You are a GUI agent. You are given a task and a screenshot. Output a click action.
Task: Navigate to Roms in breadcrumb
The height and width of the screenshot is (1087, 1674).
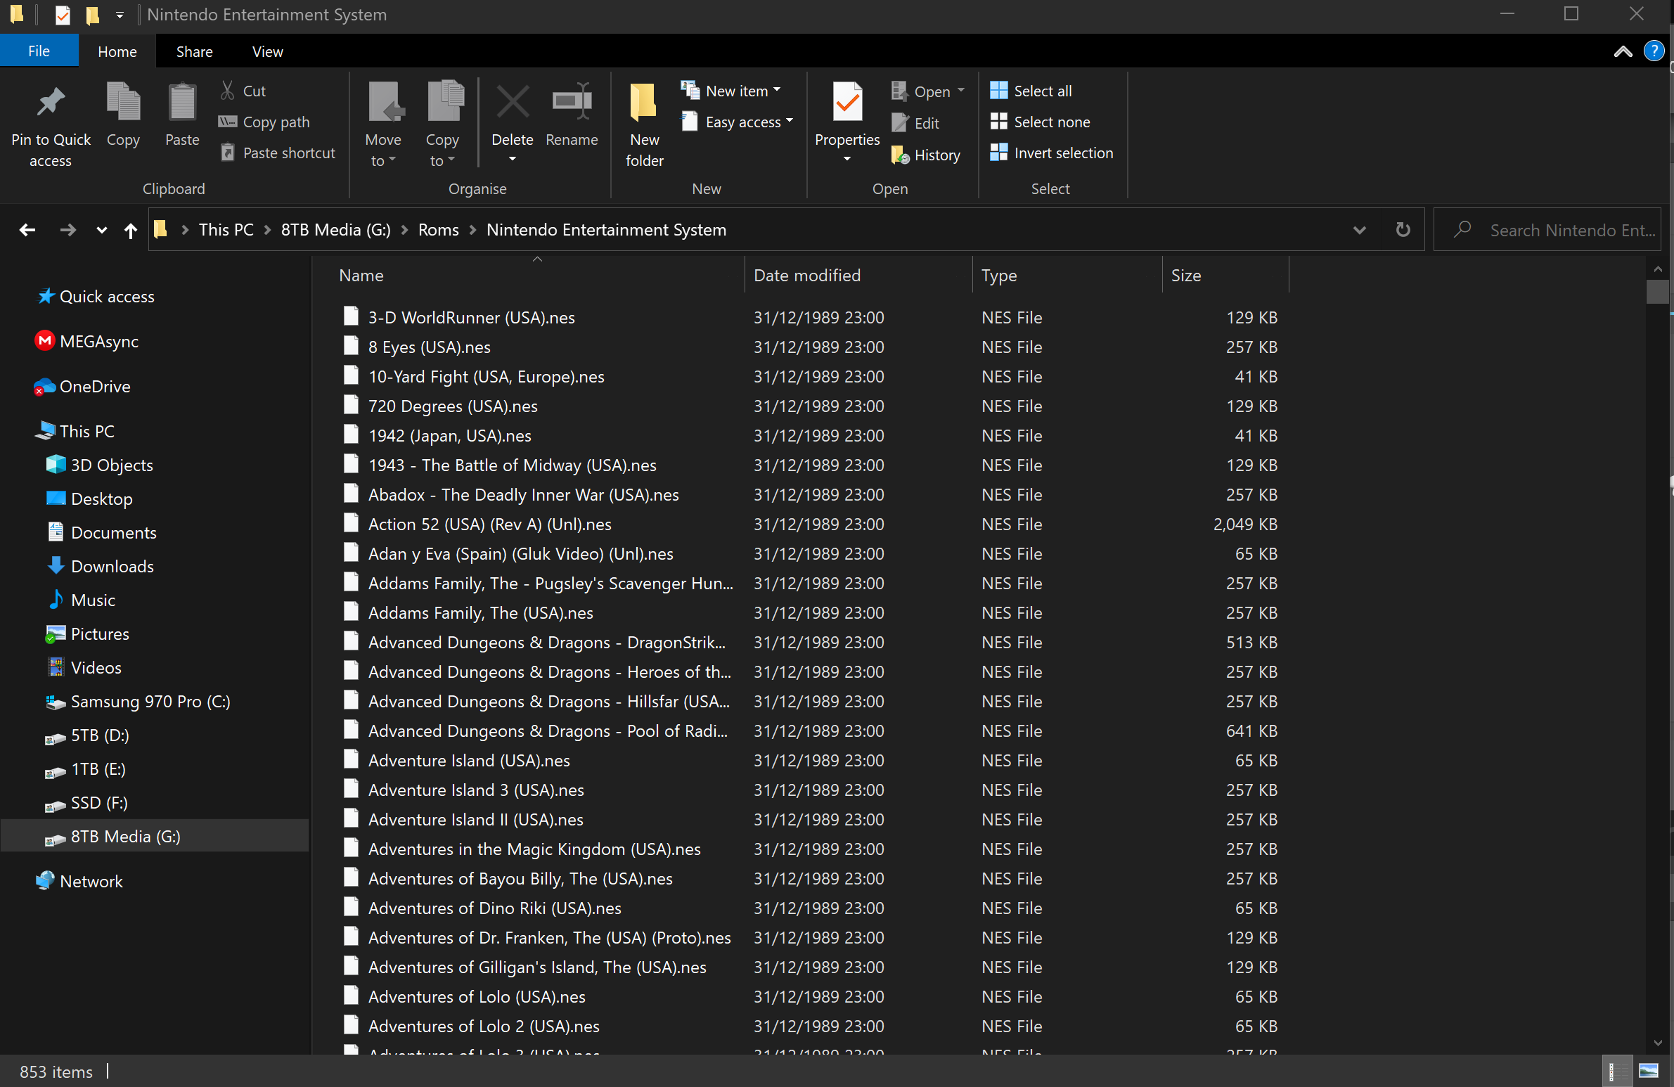[x=438, y=230]
